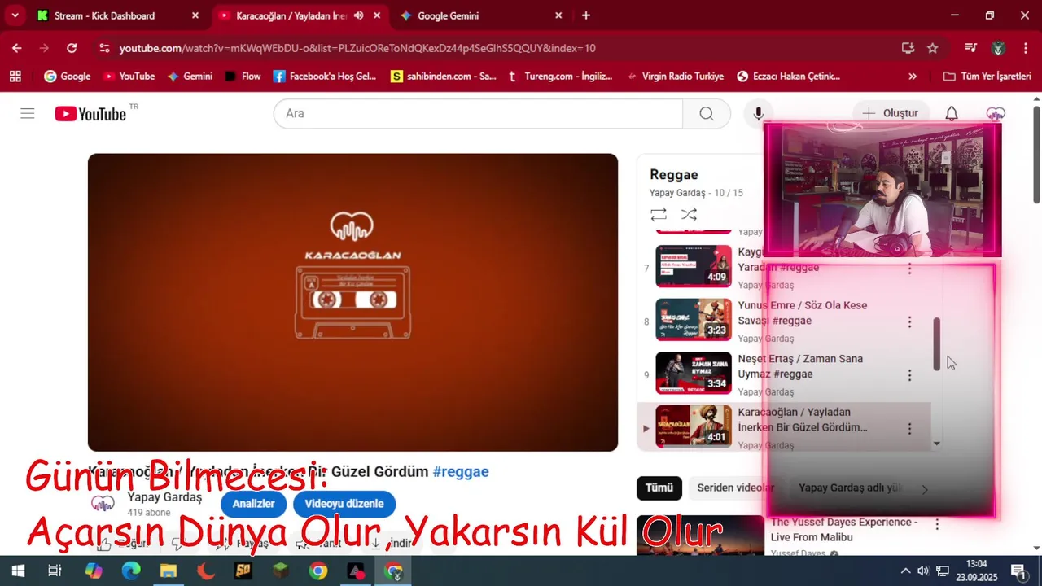
Task: Open the Gemini bookmark
Action: click(190, 77)
